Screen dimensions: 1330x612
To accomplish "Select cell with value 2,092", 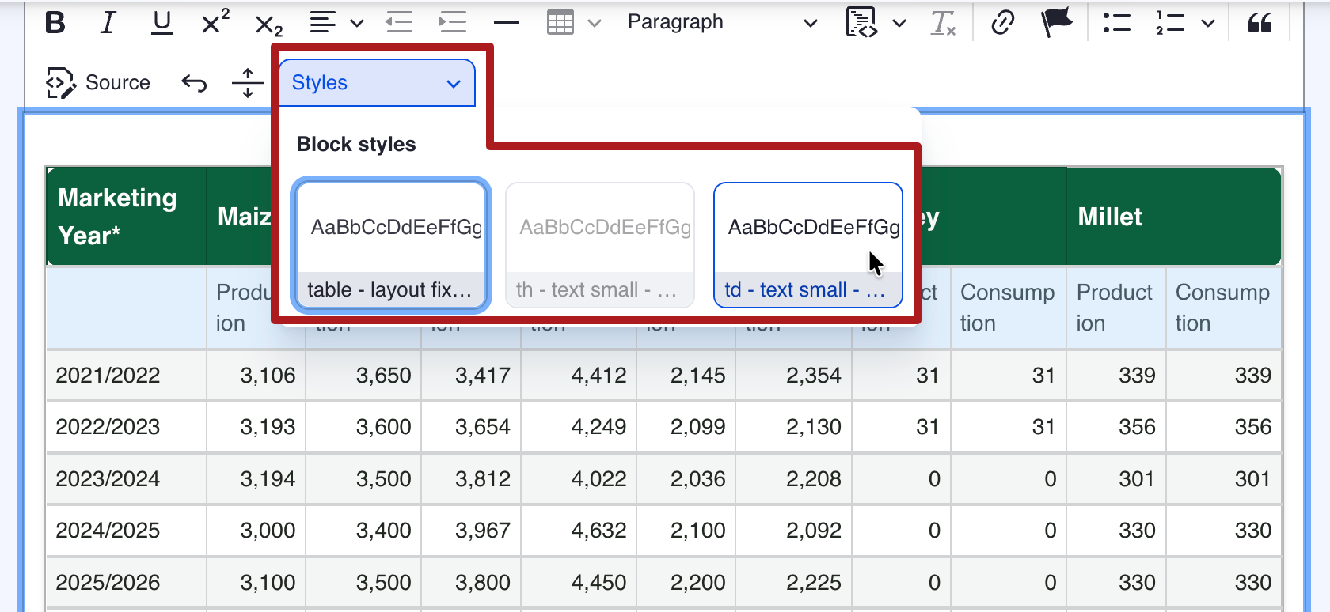I will pyautogui.click(x=793, y=531).
